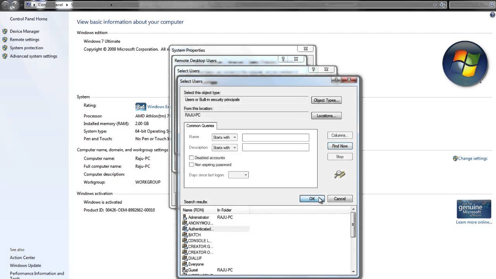Image resolution: width=496 pixels, height=279 pixels.
Task: Click Cancel in the Select Users dialog
Action: click(x=340, y=199)
